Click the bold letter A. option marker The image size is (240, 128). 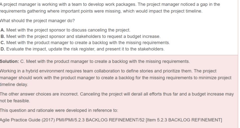point(3,30)
